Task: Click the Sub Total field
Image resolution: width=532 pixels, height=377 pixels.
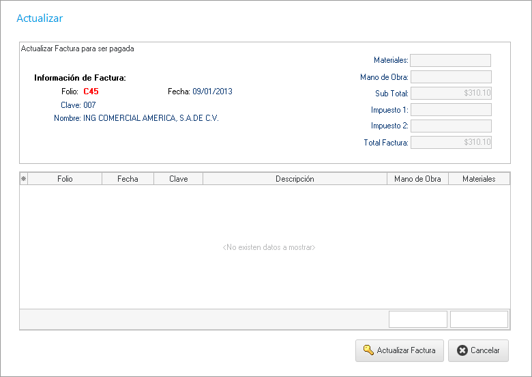Action: pyautogui.click(x=450, y=93)
